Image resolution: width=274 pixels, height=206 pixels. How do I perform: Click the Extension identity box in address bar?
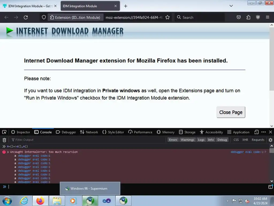(x=75, y=17)
